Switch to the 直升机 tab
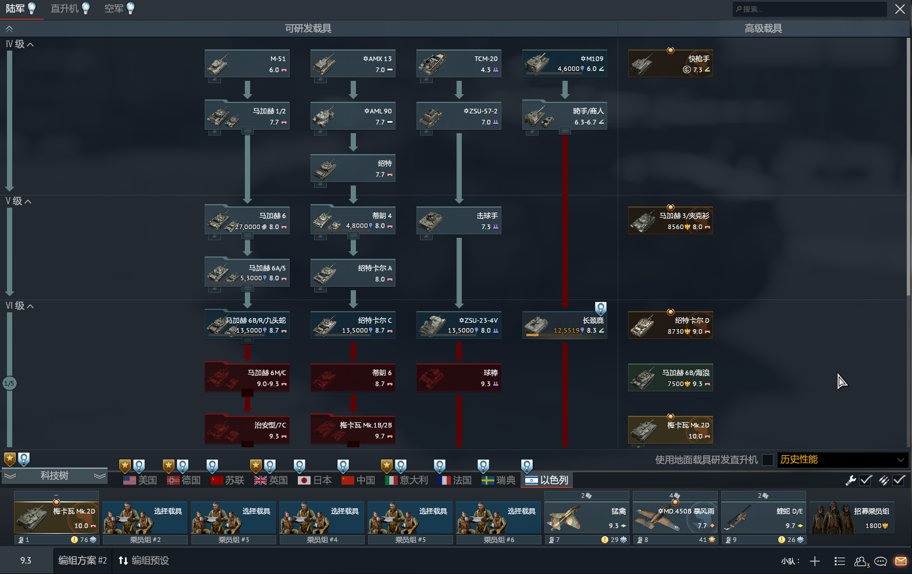 click(70, 9)
